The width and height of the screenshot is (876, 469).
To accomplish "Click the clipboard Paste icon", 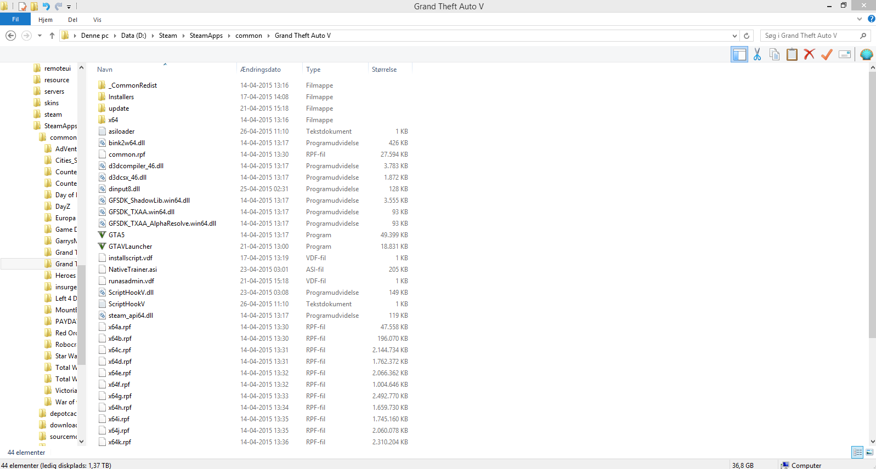I will 792,54.
